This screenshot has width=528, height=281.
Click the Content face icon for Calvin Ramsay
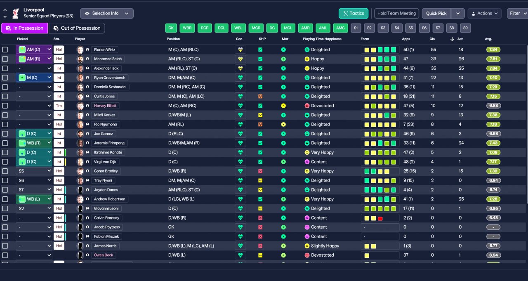[307, 218]
